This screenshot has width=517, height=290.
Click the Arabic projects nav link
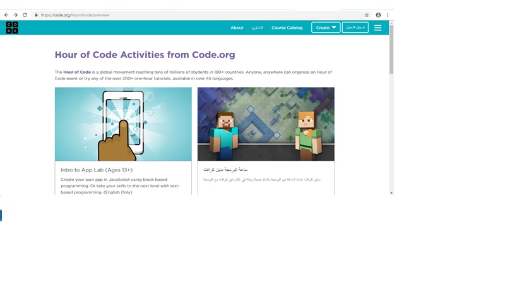click(257, 28)
